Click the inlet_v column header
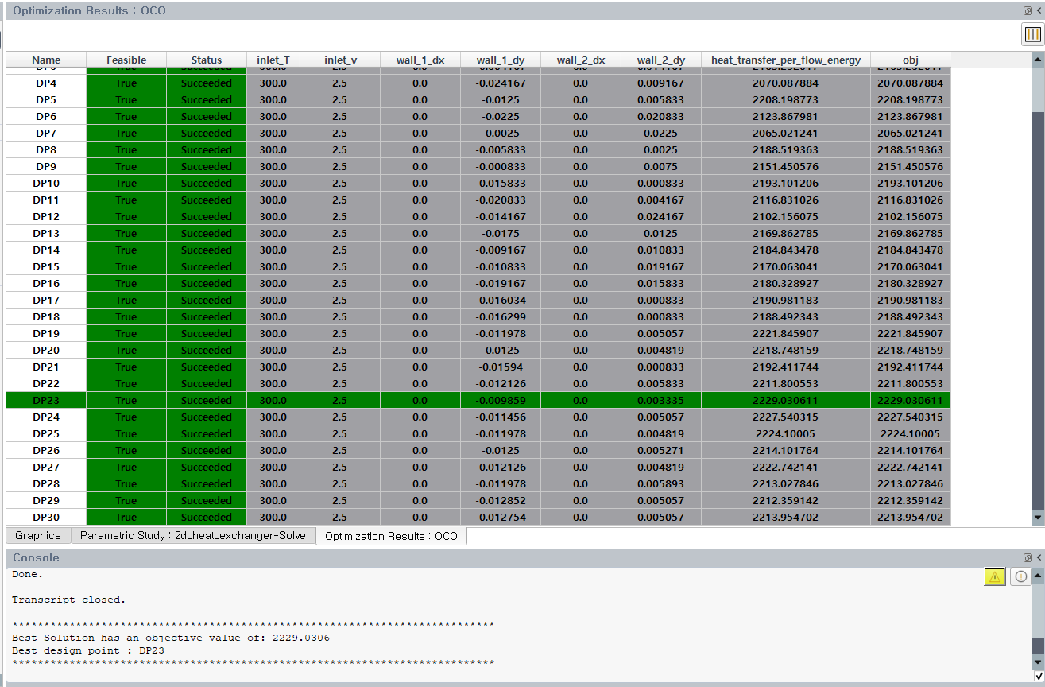 coord(340,60)
